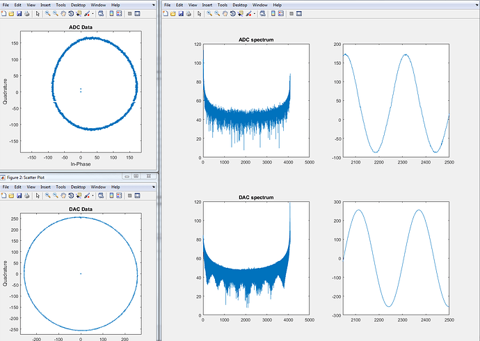Print the ADC Data figure via printer icon
Screen dimensions: 480x341
point(26,14)
